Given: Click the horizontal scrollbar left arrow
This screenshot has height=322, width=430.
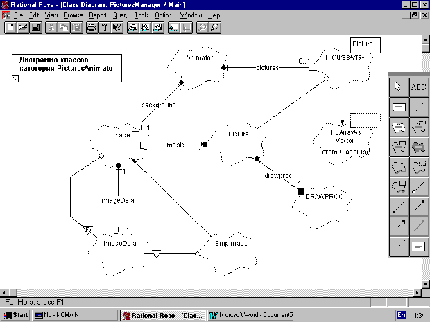Looking at the screenshot, I should [5, 290].
